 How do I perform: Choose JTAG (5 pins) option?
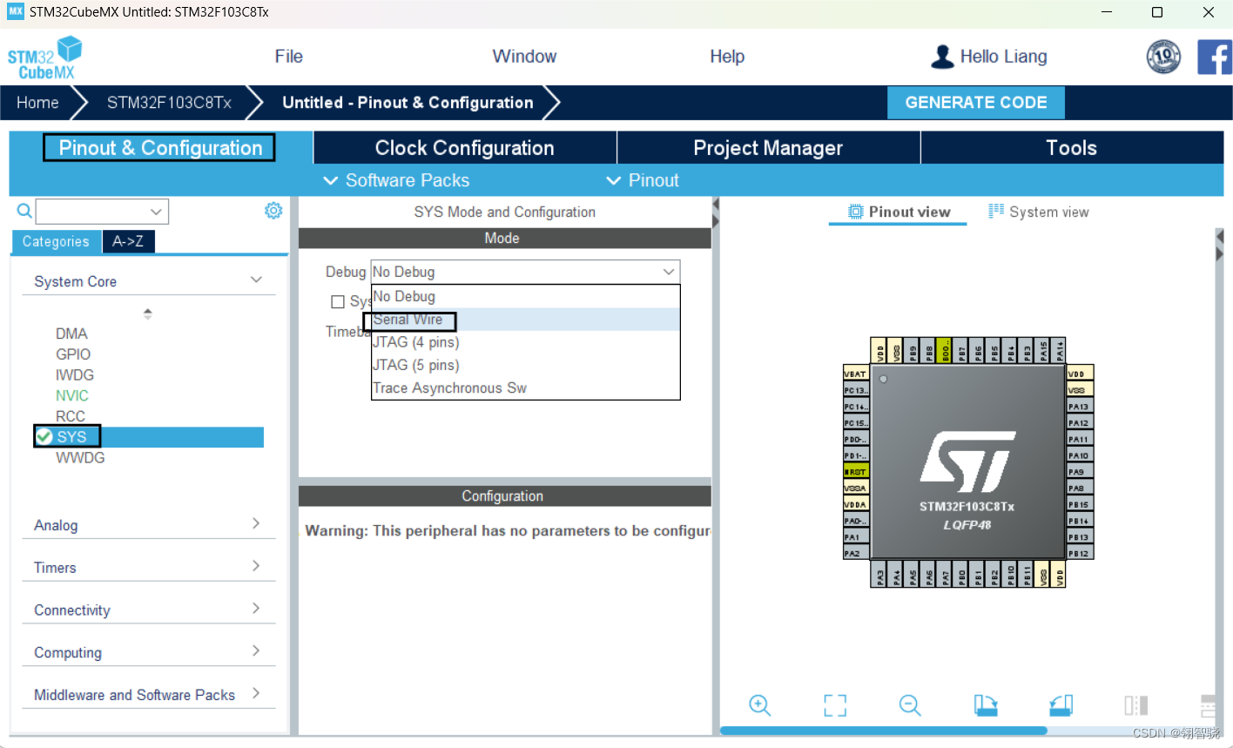point(525,365)
